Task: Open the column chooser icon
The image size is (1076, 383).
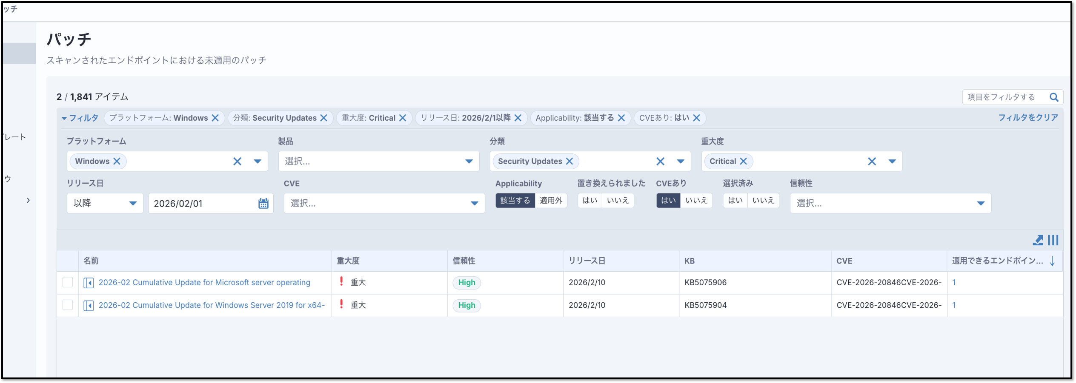Action: tap(1053, 240)
